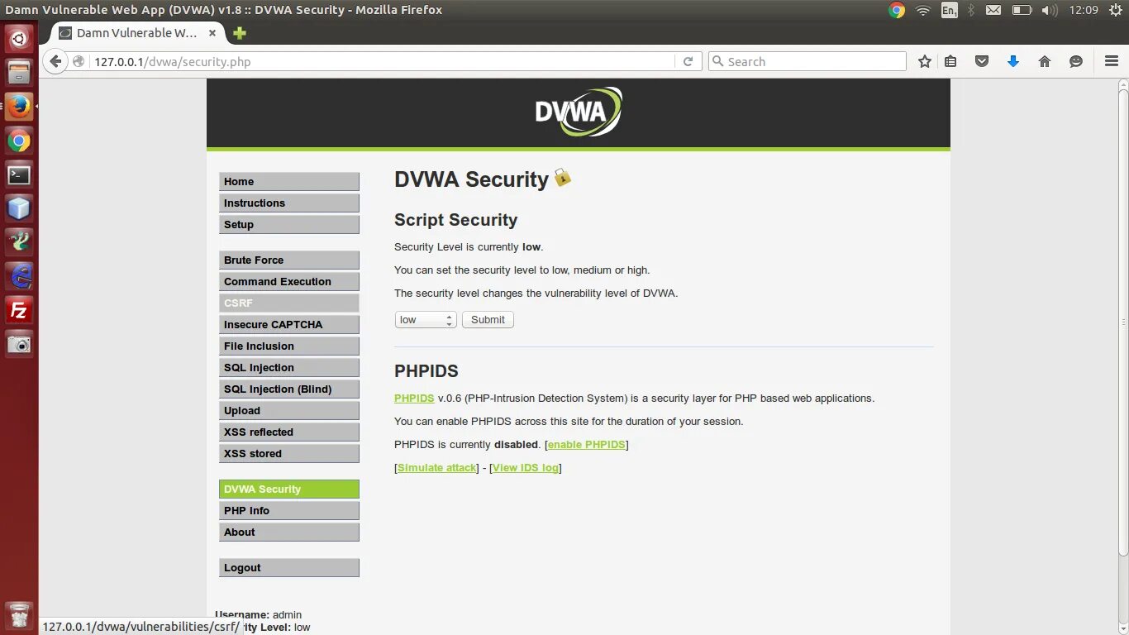The height and width of the screenshot is (635, 1129).
Task: Go to the Command Execution page
Action: 289,282
